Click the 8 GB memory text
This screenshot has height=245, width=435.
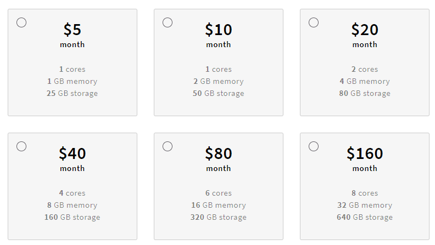click(x=72, y=206)
